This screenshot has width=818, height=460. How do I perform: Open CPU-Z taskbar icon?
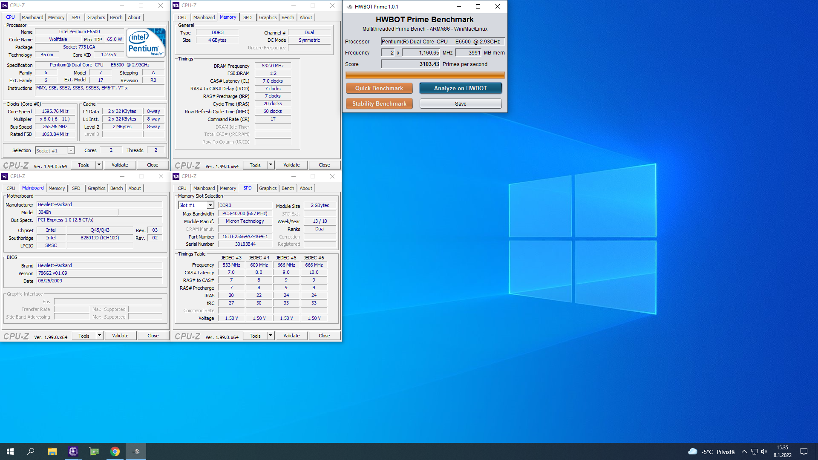tap(73, 451)
